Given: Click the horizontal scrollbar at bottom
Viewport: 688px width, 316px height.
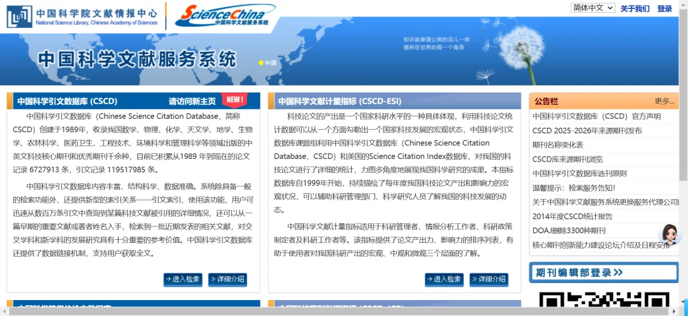Looking at the screenshot, I should 340,312.
